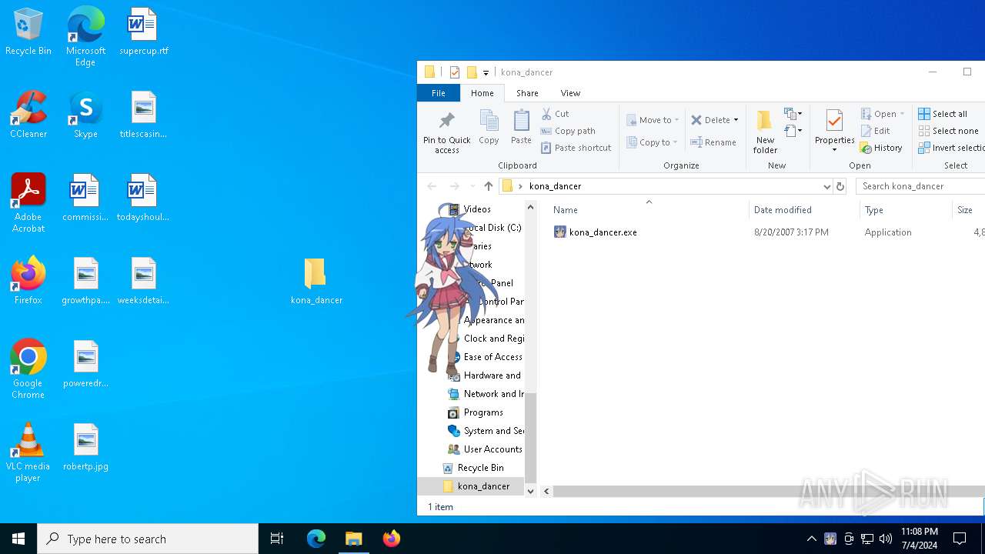Viewport: 985px width, 554px height.
Task: Select the robertp.jpg file on desktop
Action: click(x=85, y=448)
